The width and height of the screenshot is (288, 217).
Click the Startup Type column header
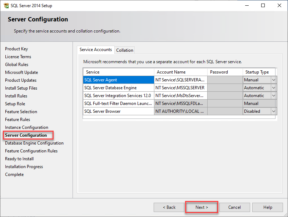(259, 72)
